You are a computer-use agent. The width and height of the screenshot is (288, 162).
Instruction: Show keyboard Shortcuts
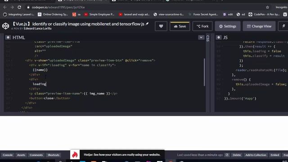coord(54,155)
